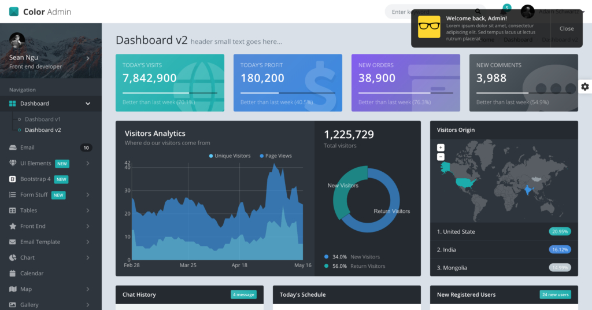Open the Calendar sidebar item

pos(51,273)
